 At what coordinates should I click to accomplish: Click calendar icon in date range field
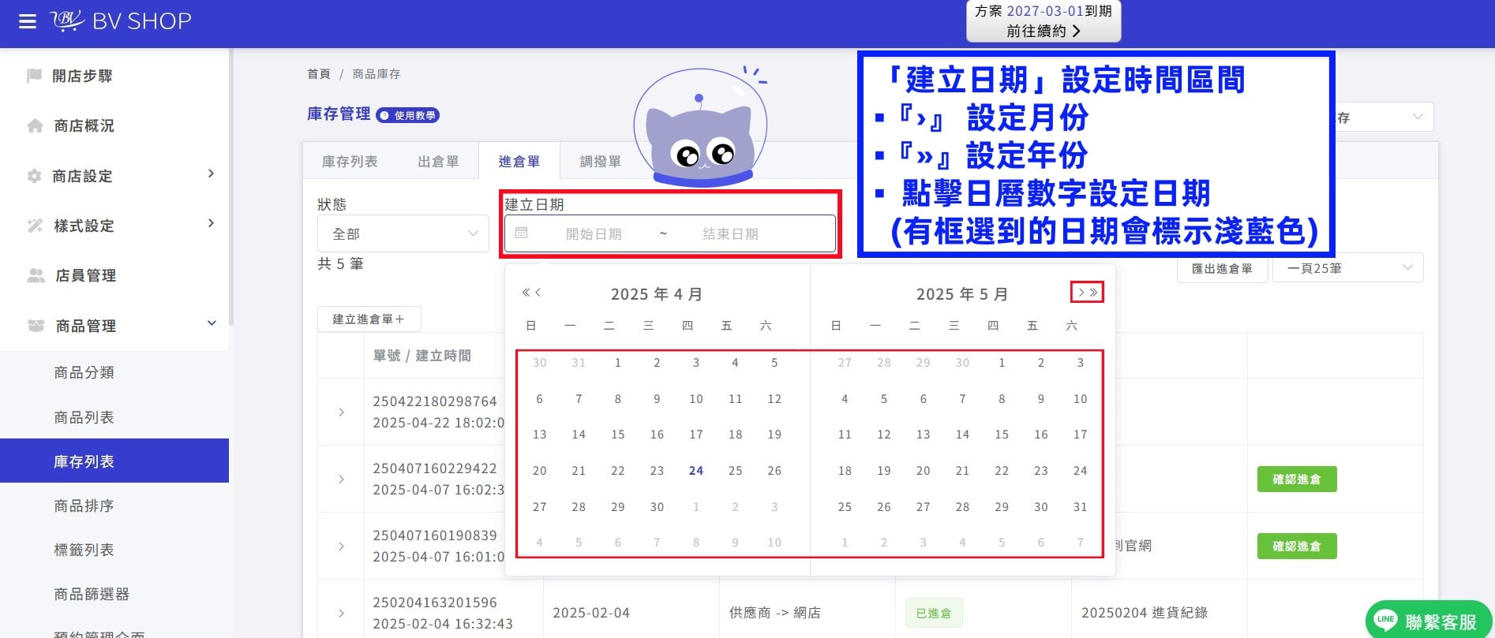coord(521,233)
